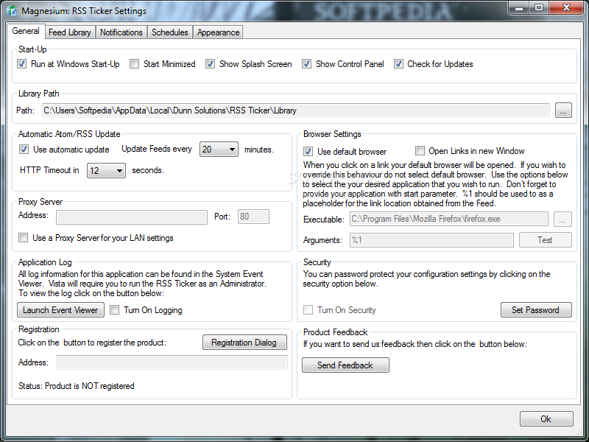Open the Appearance tab

pos(218,32)
